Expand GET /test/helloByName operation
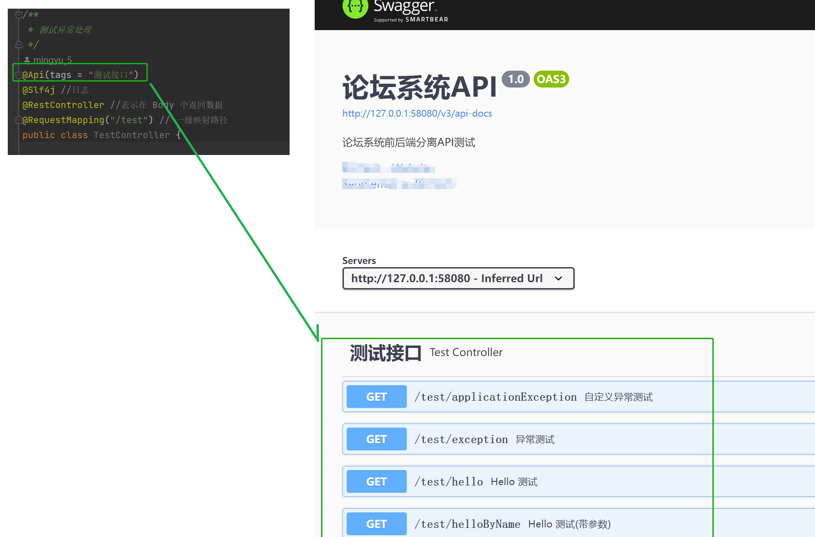This screenshot has width=815, height=537. [x=578, y=523]
